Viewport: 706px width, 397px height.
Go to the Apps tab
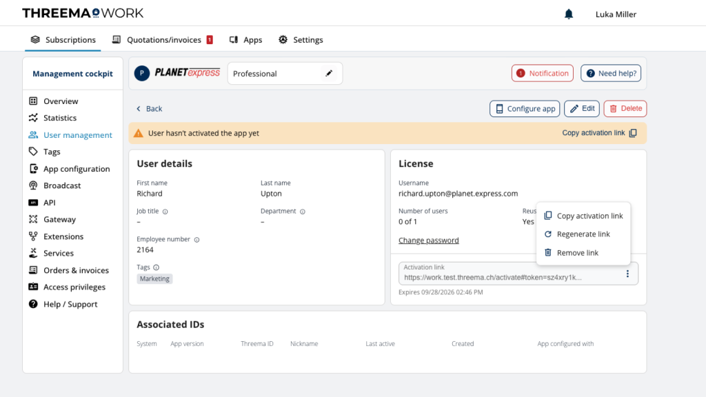[246, 39]
